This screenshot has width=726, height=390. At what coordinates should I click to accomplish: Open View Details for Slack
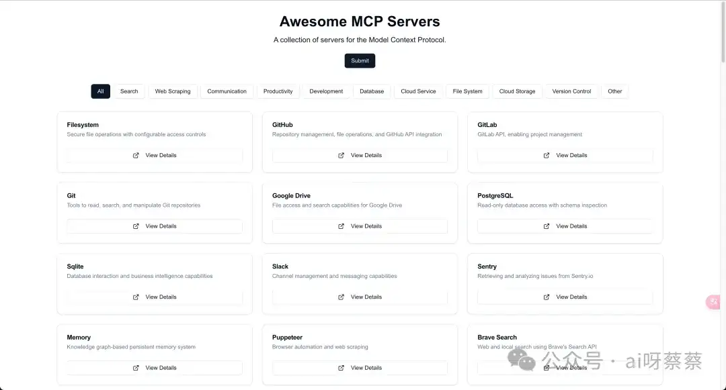coord(360,297)
